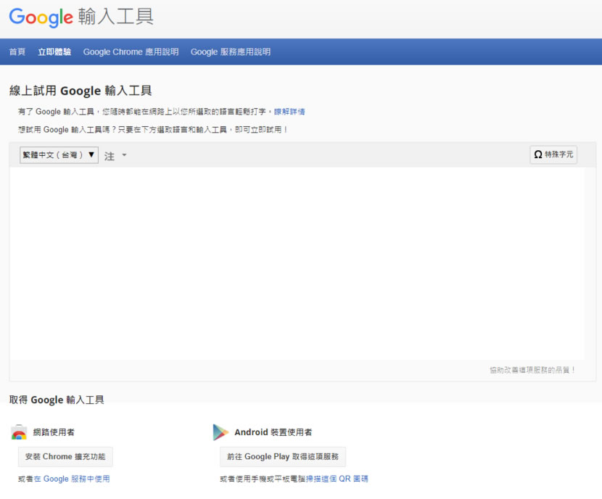Open the 繁體中文（台灣）language dropdown
This screenshot has height=499, width=602.
coord(59,155)
